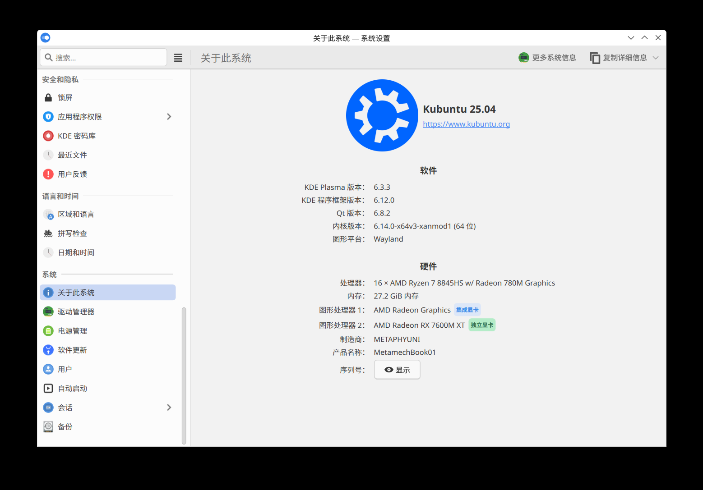Click 复制详细信息 copy button

619,58
